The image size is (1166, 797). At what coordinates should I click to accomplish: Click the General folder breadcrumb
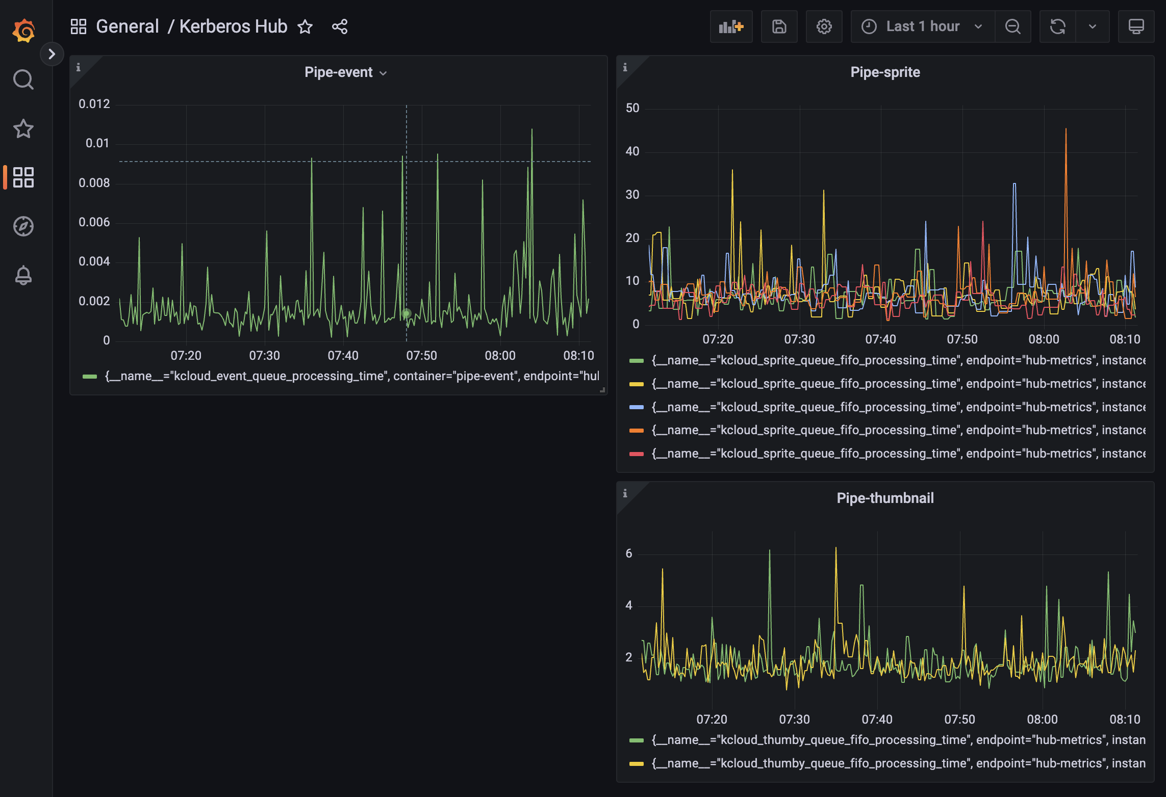127,26
